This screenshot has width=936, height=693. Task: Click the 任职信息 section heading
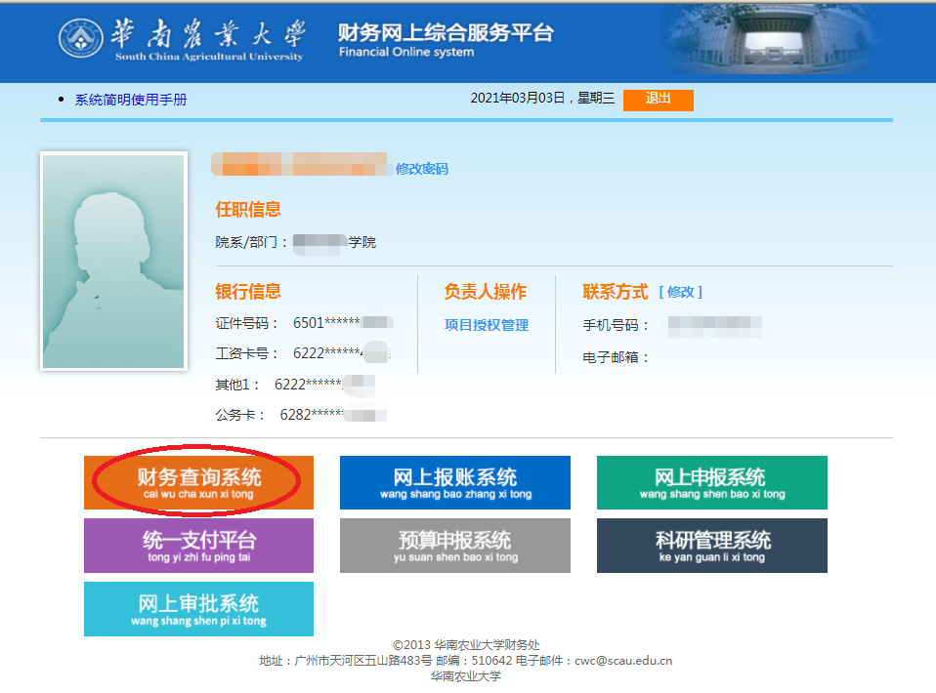click(x=248, y=209)
